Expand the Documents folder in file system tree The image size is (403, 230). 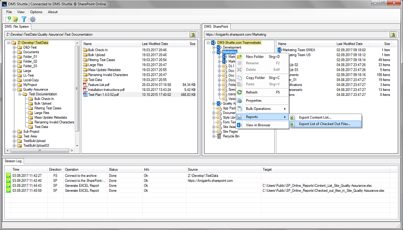tap(14, 52)
